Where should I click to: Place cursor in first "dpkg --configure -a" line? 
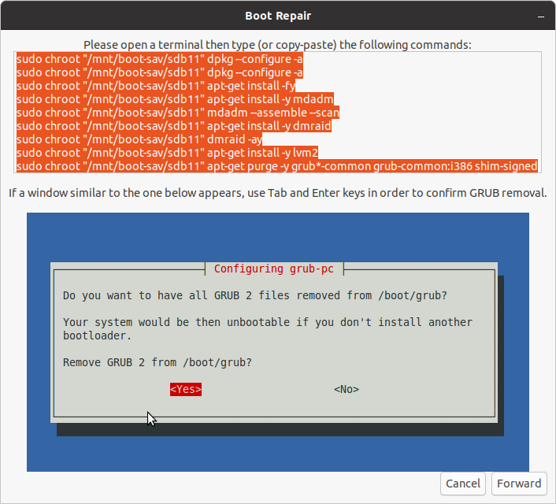(x=159, y=60)
